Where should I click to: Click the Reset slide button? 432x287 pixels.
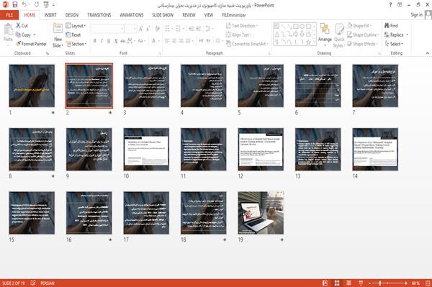click(x=73, y=35)
